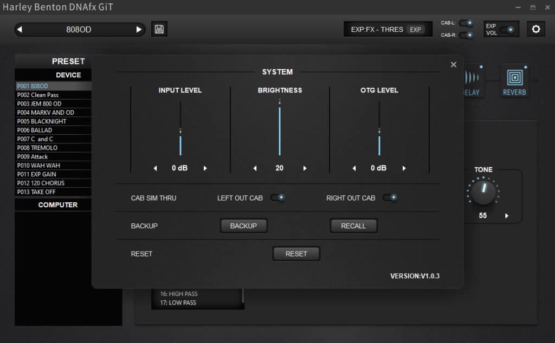
Task: Click the preset name 808OD display
Action: (x=79, y=30)
